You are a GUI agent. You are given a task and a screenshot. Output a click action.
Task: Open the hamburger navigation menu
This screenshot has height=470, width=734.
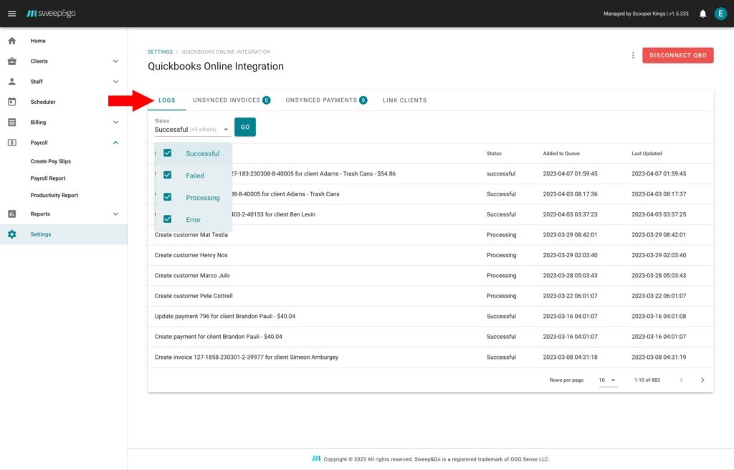point(12,13)
